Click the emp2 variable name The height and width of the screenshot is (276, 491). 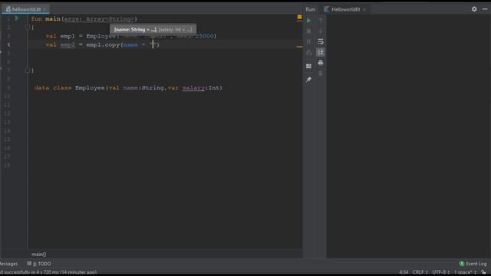[x=68, y=44]
